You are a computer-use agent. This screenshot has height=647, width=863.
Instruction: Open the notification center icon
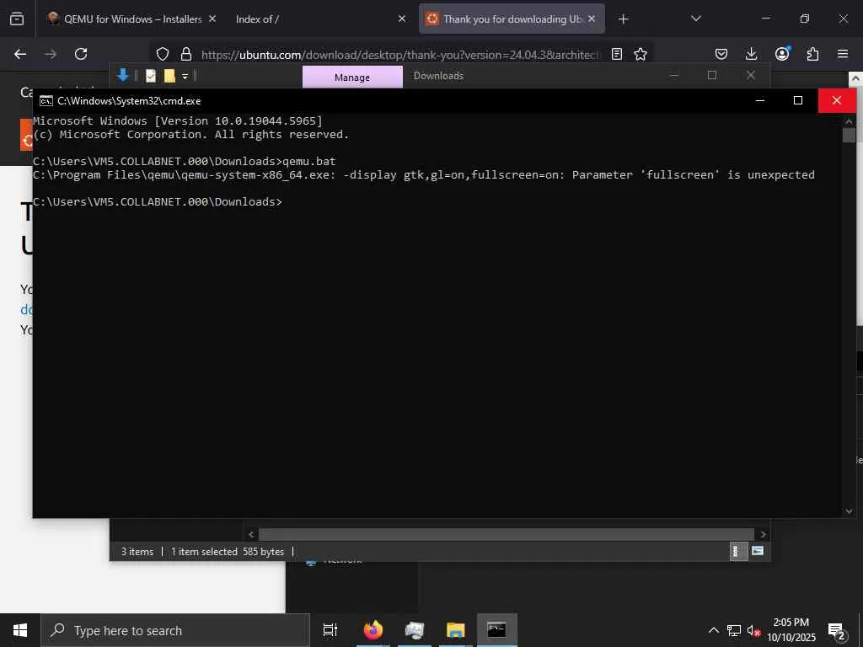[x=837, y=630]
